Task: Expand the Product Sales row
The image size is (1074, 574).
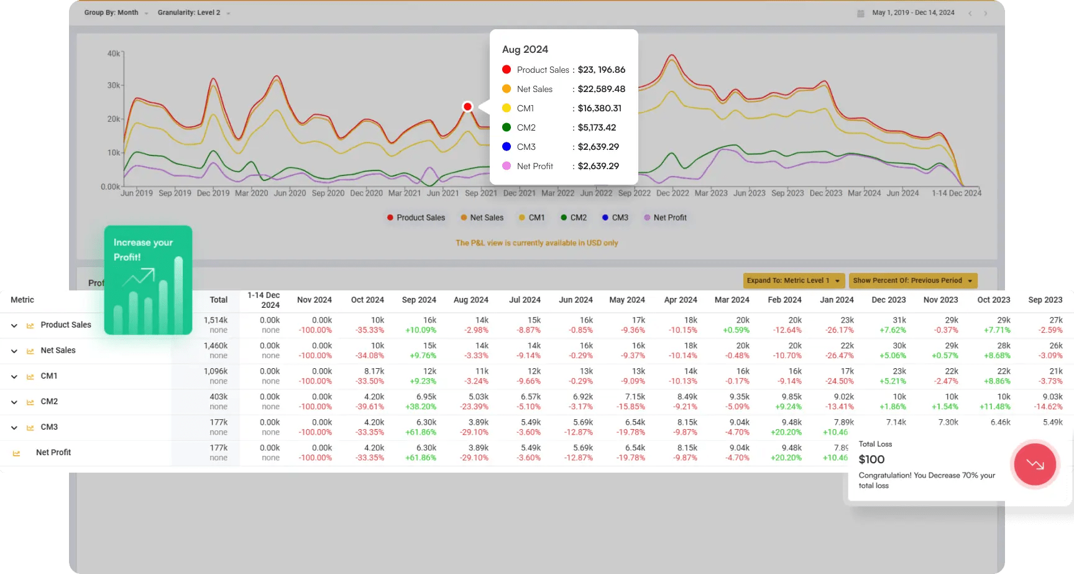Action: 14,325
